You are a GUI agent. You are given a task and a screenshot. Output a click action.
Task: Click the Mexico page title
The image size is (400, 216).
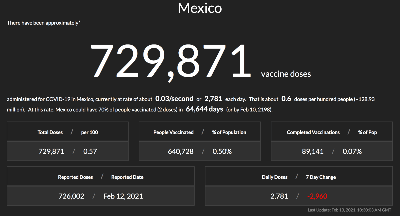click(x=200, y=8)
